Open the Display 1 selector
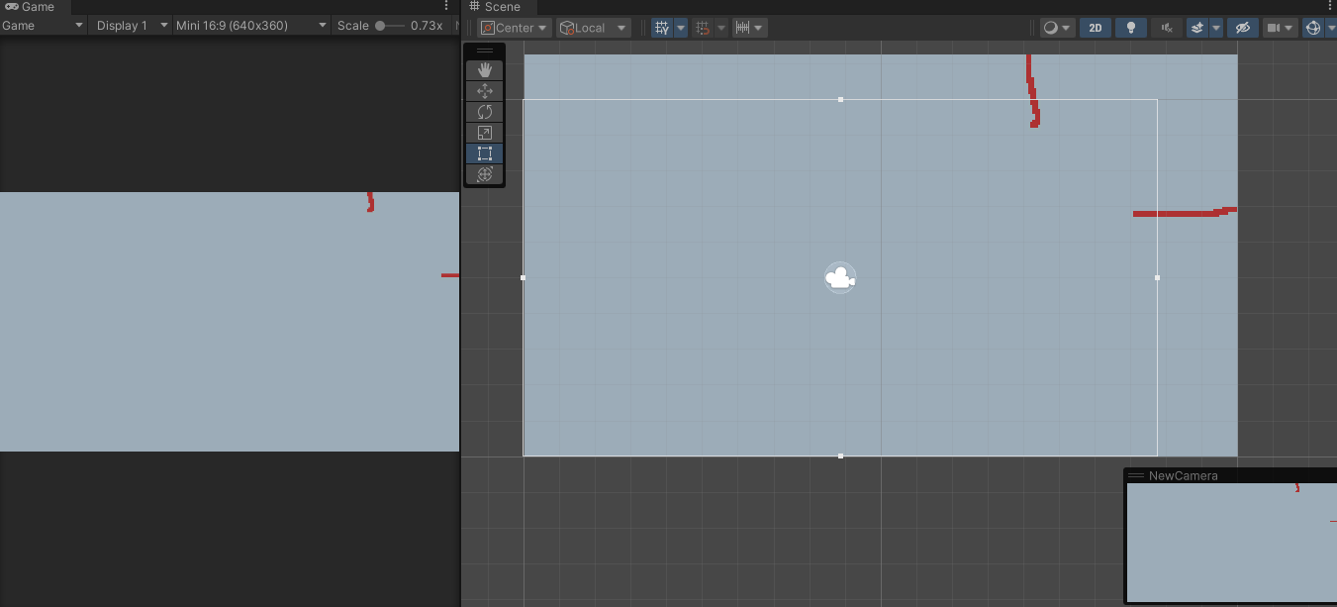Screen dimensions: 1337x607 coord(130,25)
